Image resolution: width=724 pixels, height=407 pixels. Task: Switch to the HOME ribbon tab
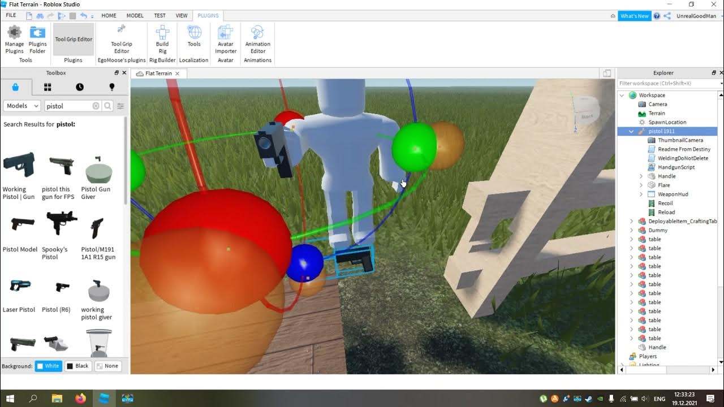tap(109, 16)
